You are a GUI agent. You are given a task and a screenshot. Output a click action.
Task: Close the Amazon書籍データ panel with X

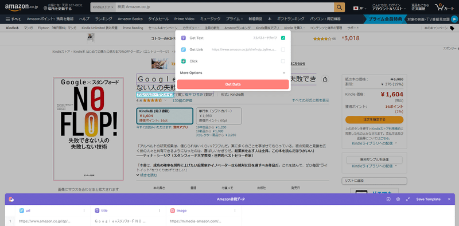pyautogui.click(x=449, y=199)
